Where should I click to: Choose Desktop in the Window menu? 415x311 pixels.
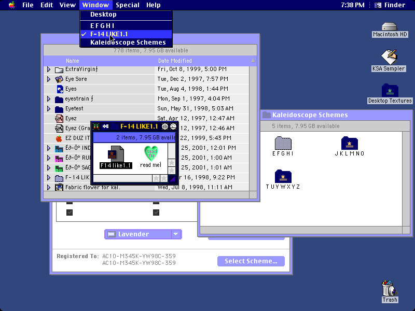(126, 15)
